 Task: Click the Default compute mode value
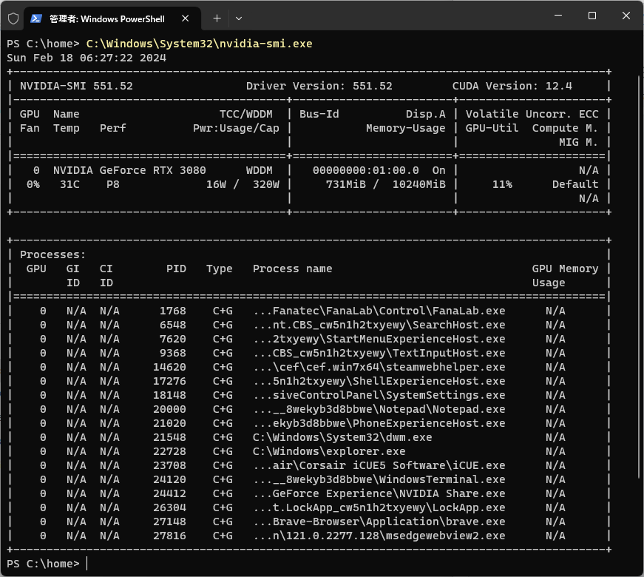point(575,184)
